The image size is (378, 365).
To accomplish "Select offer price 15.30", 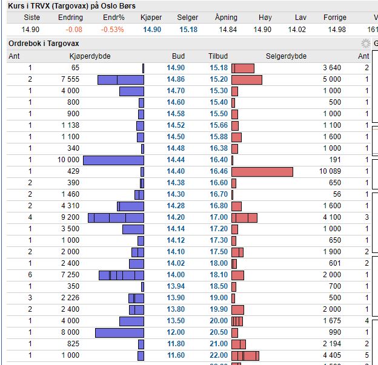I will point(219,91).
